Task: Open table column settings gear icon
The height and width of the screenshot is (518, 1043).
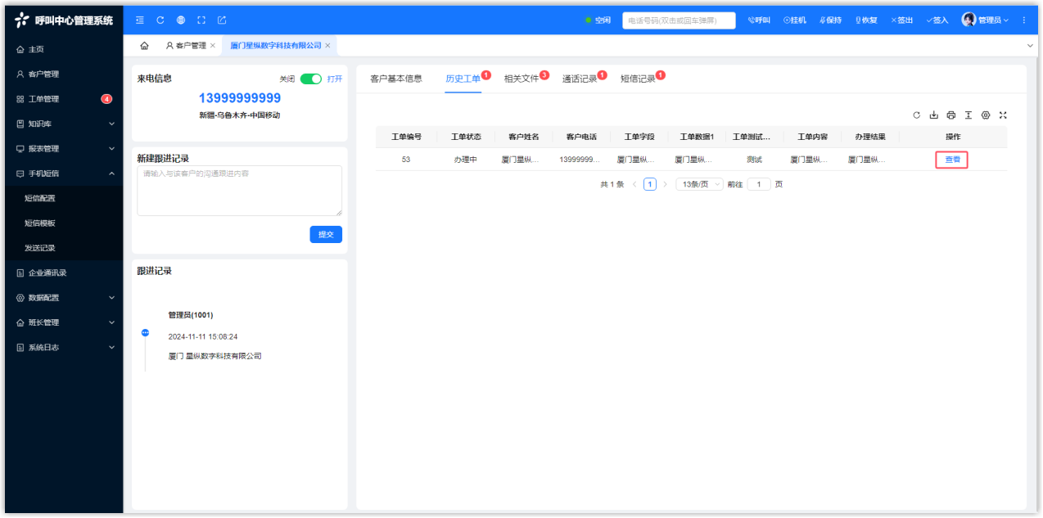Action: pos(986,115)
